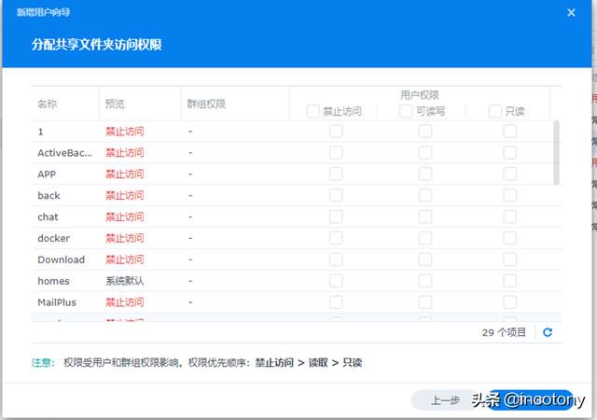Screen dimensions: 597x420
Task: Check 可读写 for Download folder
Action: click(425, 259)
